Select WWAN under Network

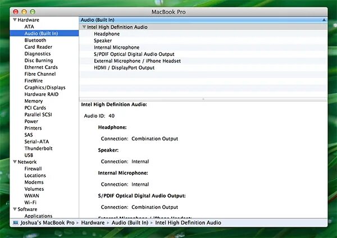[32, 196]
